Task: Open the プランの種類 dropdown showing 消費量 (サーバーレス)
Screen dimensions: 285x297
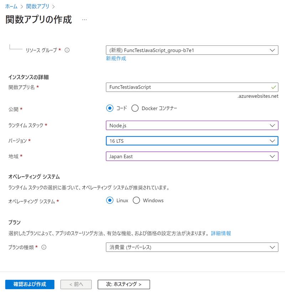Action: click(x=192, y=247)
